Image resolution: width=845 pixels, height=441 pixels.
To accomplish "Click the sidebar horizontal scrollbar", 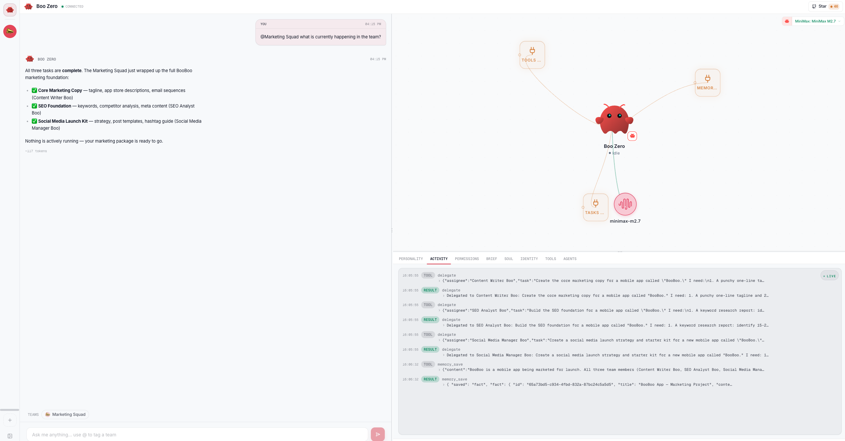I will 10,410.
